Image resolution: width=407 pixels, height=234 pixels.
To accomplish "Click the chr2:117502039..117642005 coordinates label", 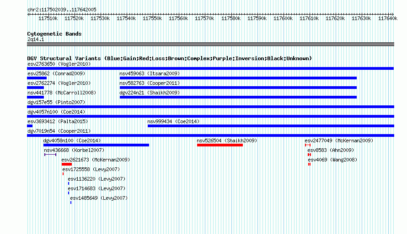I will 62,10.
